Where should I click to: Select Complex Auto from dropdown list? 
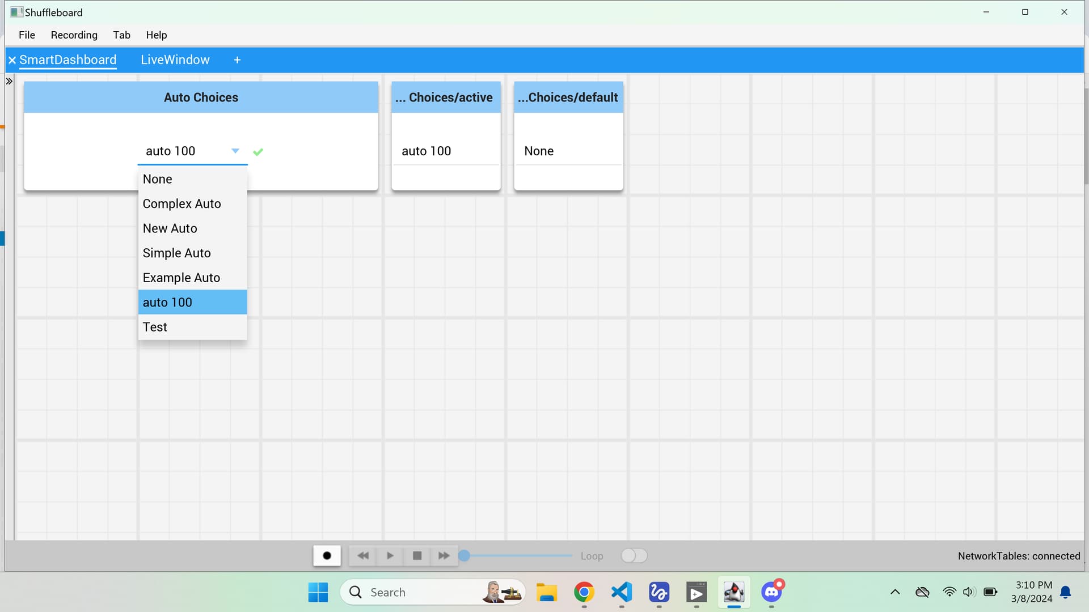(182, 204)
